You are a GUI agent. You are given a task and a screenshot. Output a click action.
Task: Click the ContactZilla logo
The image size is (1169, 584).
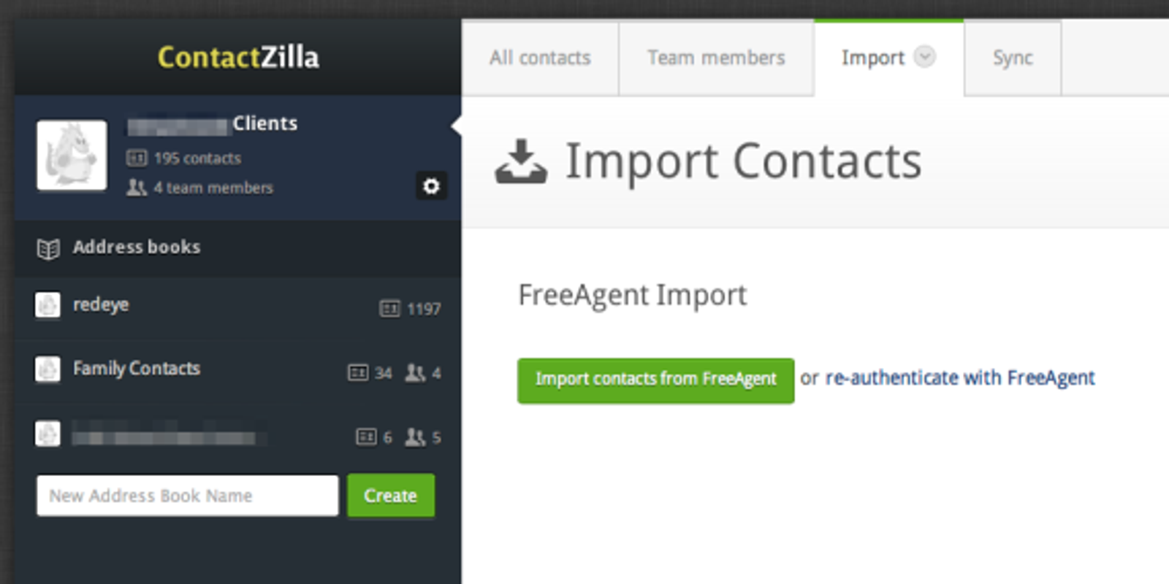coord(237,58)
